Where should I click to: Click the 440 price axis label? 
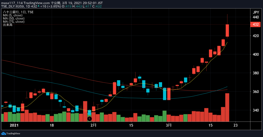(x=256, y=17)
